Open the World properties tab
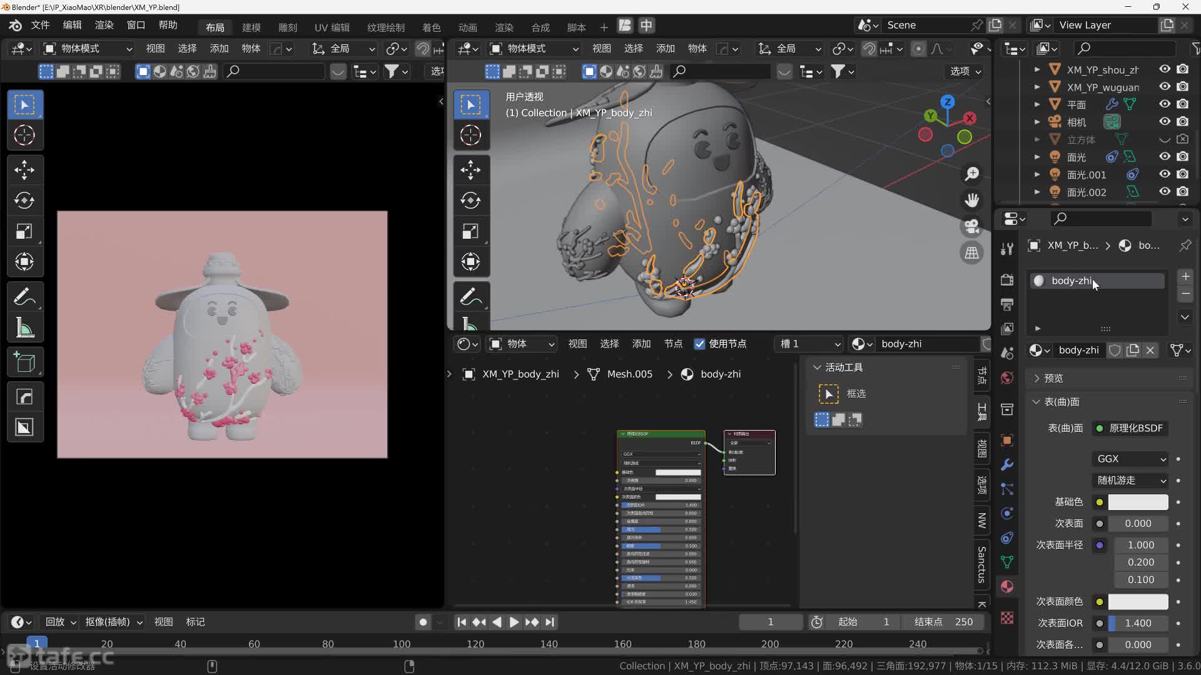Image resolution: width=1201 pixels, height=675 pixels. 1007,378
